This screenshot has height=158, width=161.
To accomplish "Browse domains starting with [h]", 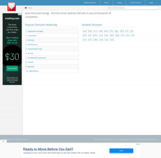I will 122,31.
